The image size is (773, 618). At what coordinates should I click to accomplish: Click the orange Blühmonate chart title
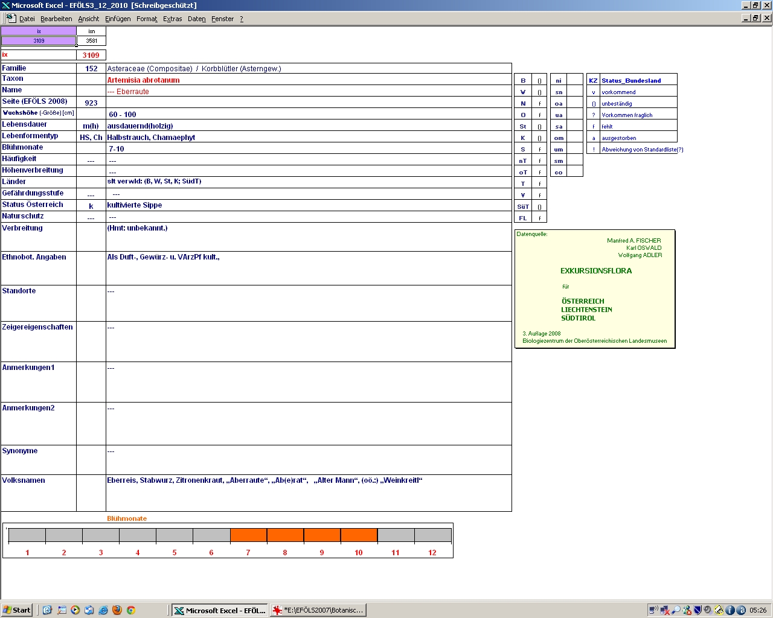click(127, 518)
